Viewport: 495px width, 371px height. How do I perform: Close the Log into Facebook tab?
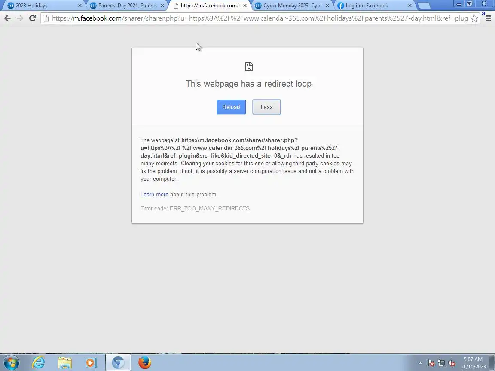click(x=410, y=5)
